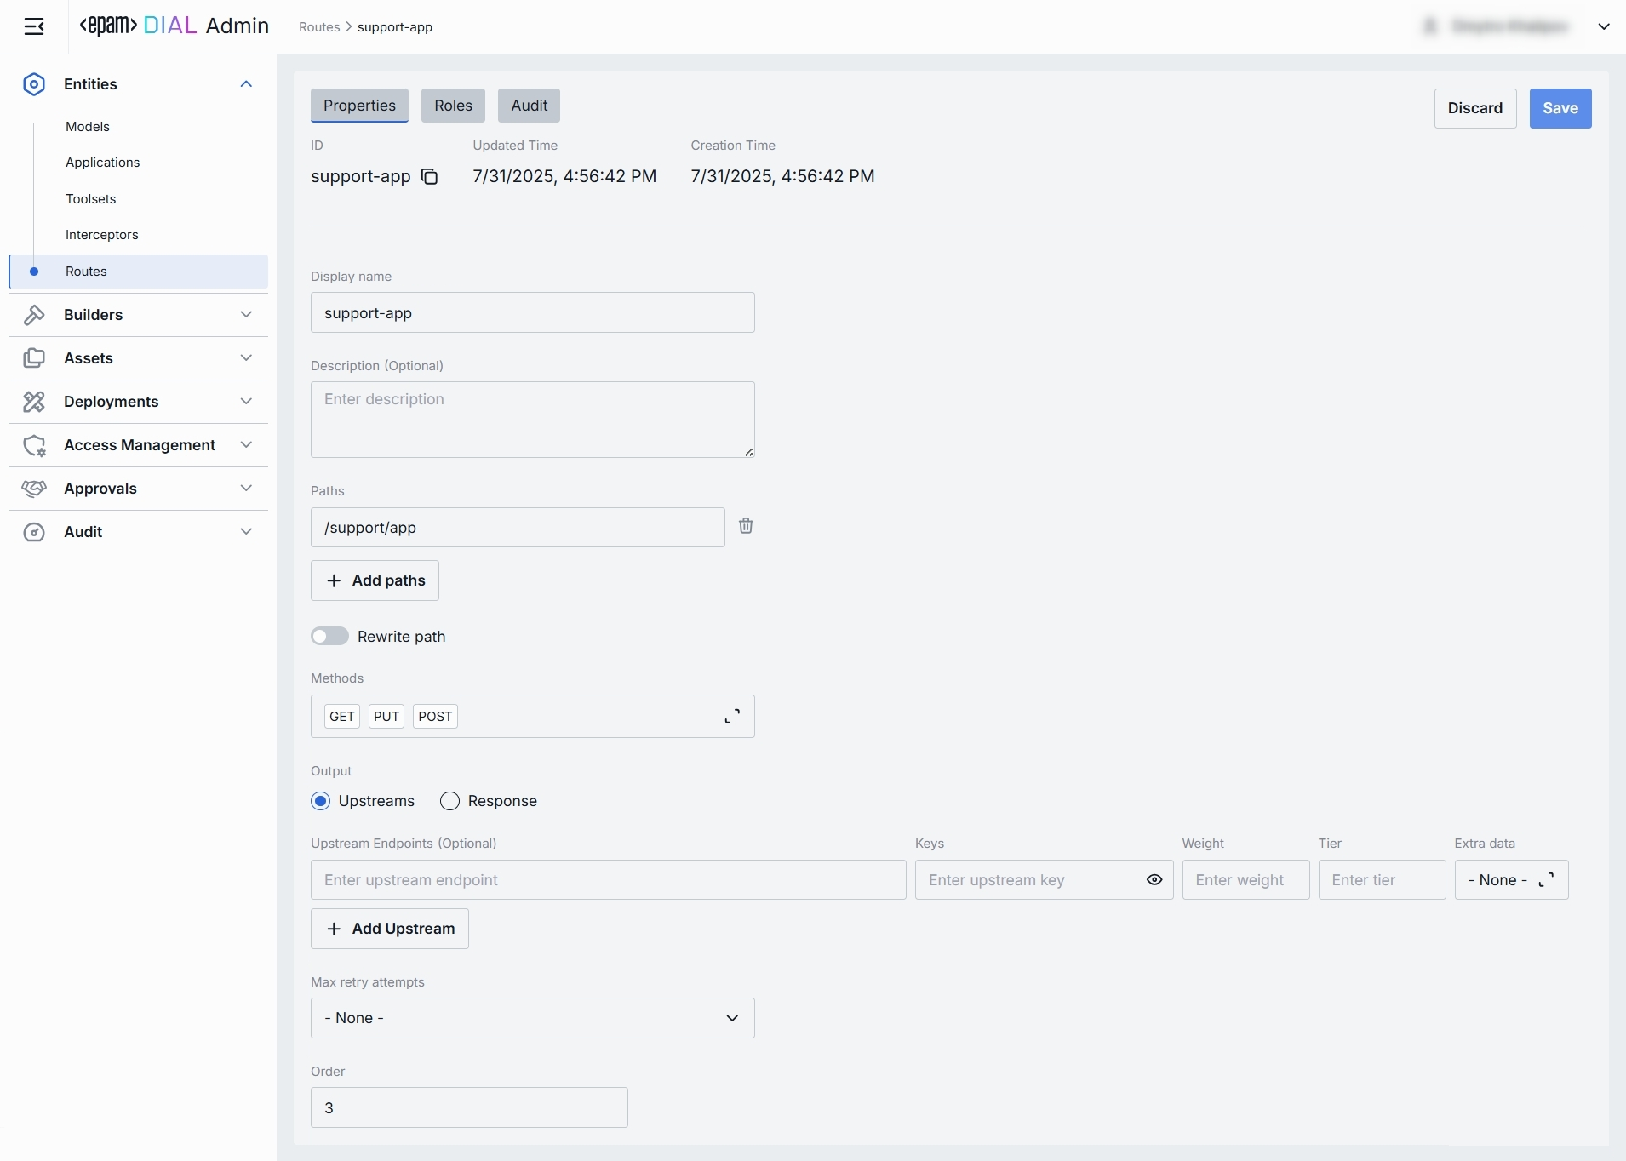Click the hamburger menu collapse icon
The width and height of the screenshot is (1626, 1161).
click(34, 26)
